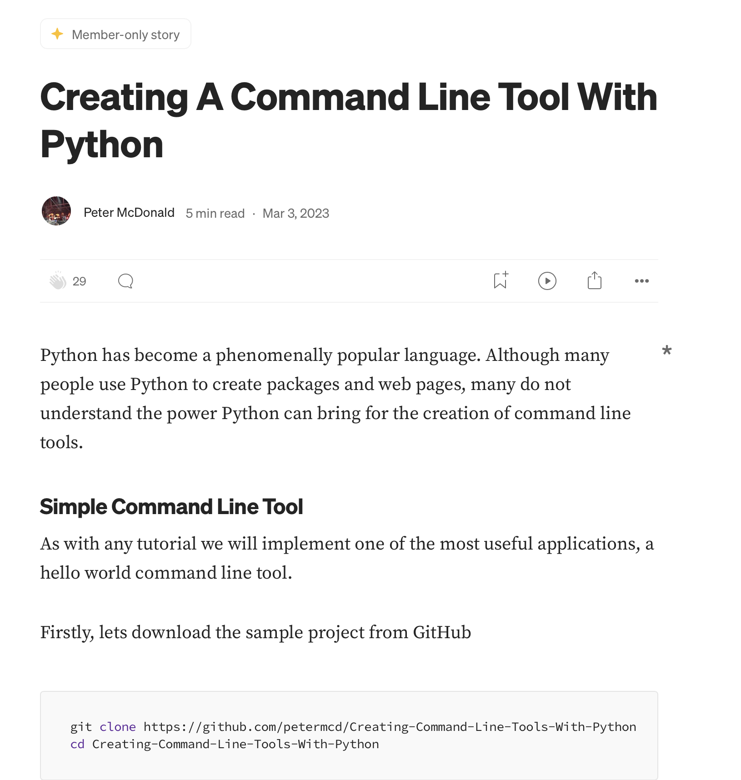Clap for the story

[59, 281]
